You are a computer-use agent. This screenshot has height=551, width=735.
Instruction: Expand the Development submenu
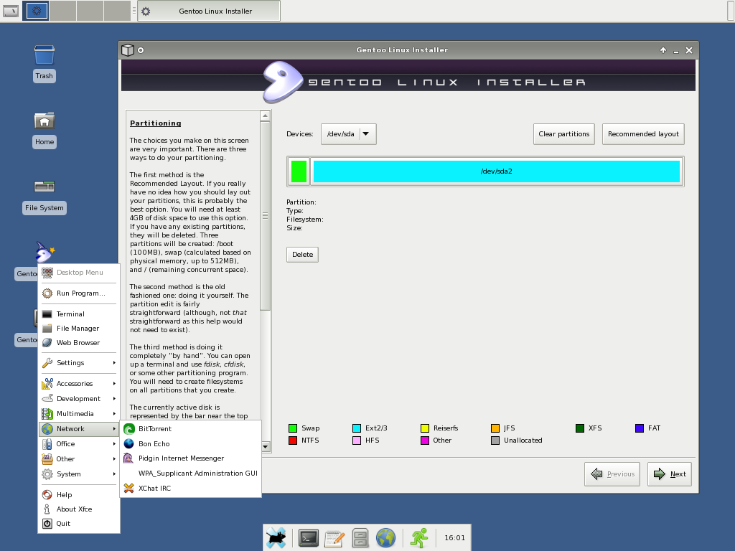click(x=78, y=399)
